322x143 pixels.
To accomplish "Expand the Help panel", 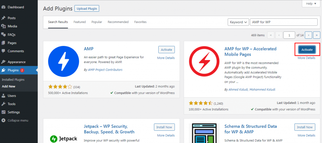I will click(x=312, y=4).
